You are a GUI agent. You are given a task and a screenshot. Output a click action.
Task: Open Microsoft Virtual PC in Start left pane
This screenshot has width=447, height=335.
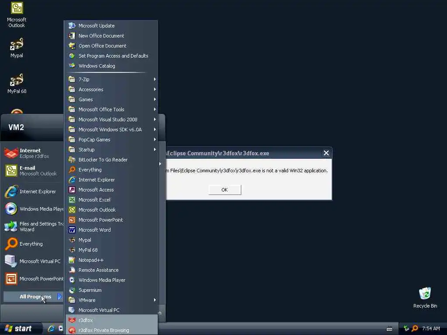click(33, 261)
